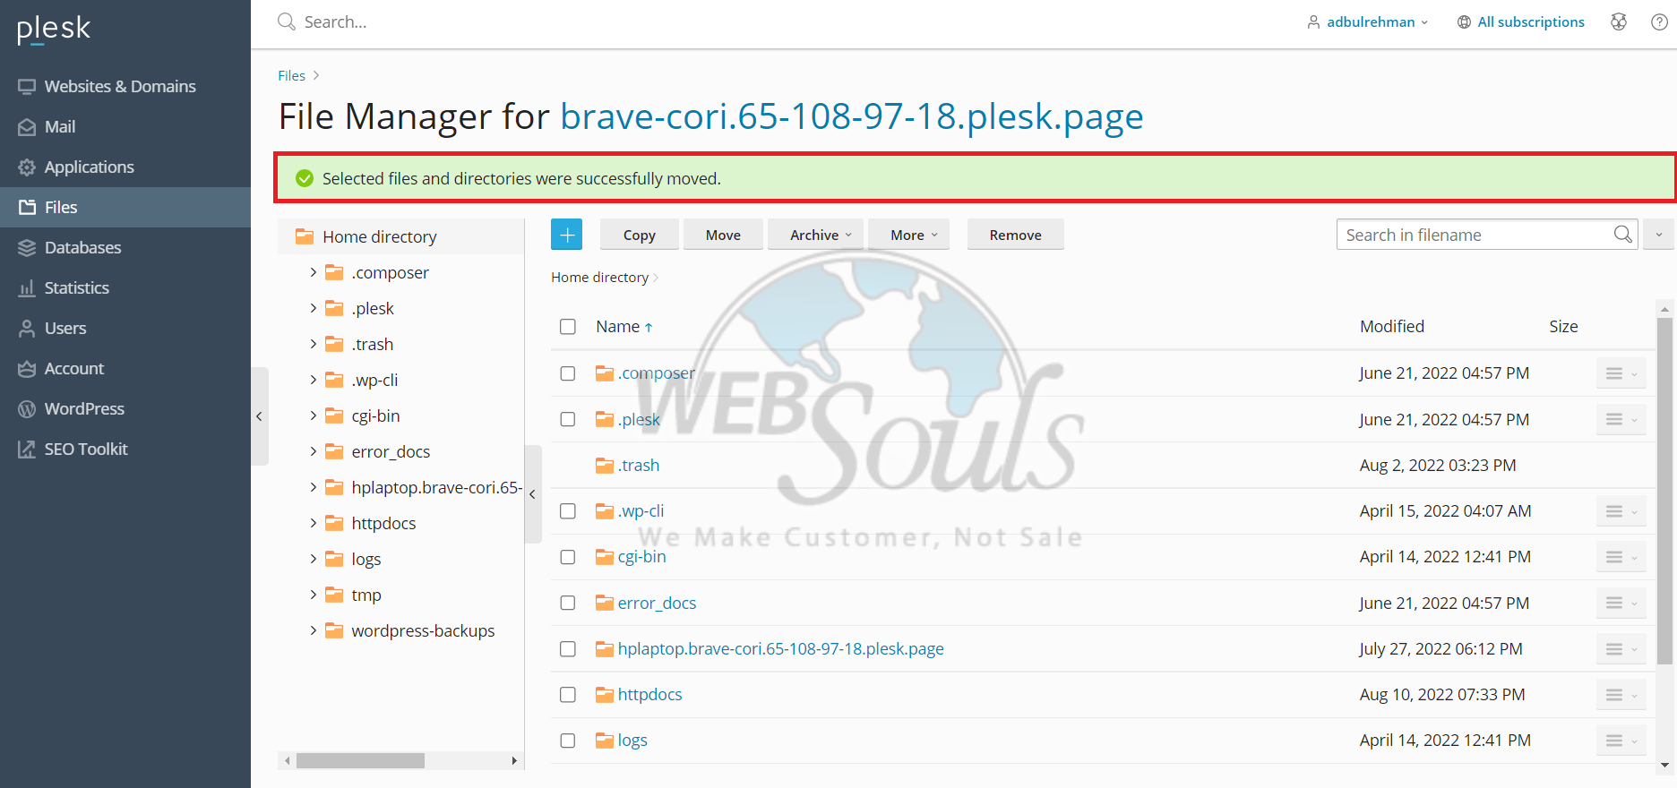The image size is (1677, 788).
Task: Open row actions menu for .composer
Action: click(x=1621, y=373)
